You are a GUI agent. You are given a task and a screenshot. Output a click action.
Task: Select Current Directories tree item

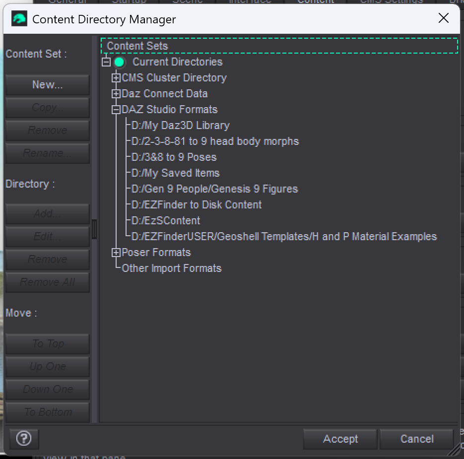pyautogui.click(x=177, y=62)
